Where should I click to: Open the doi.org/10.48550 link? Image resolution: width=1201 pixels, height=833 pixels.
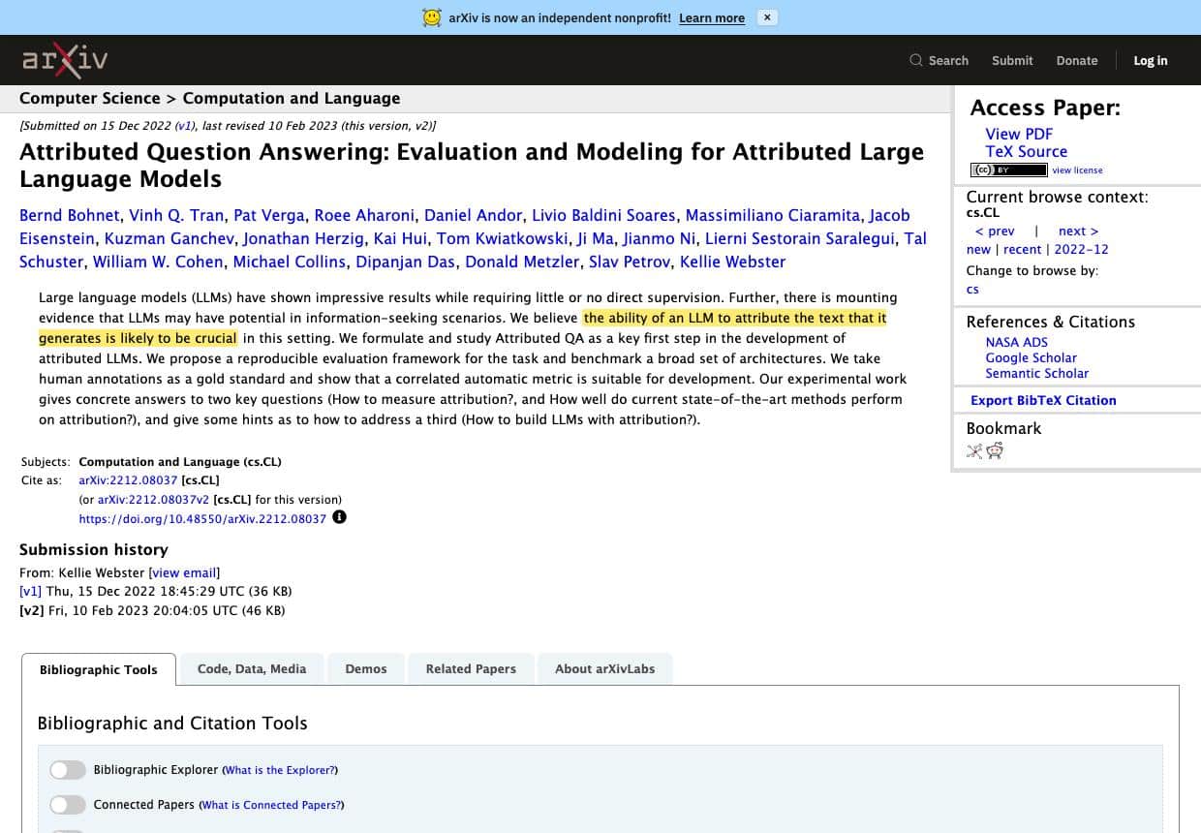pos(202,519)
